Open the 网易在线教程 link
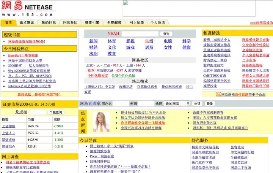This screenshot has width=273, height=173. (252, 65)
